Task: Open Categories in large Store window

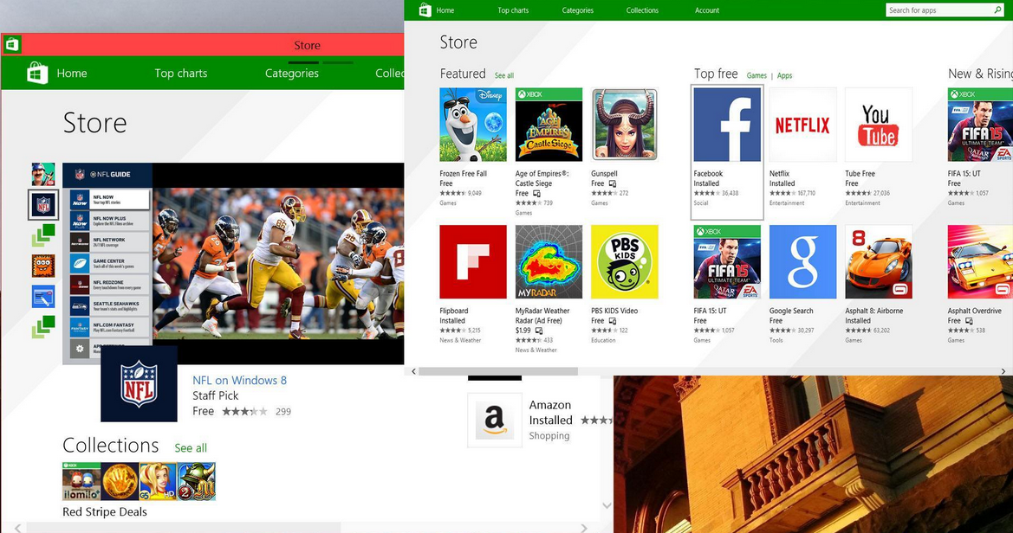Action: click(292, 73)
